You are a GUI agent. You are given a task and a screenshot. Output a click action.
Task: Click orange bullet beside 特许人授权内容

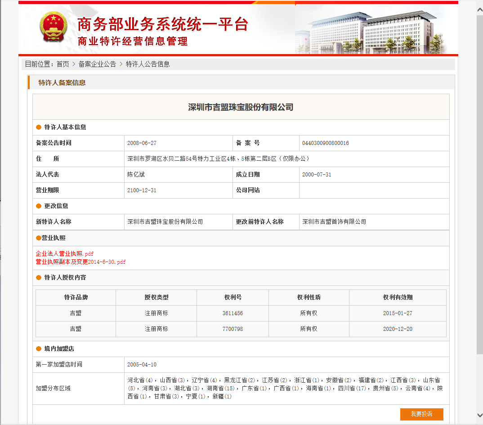click(x=39, y=278)
